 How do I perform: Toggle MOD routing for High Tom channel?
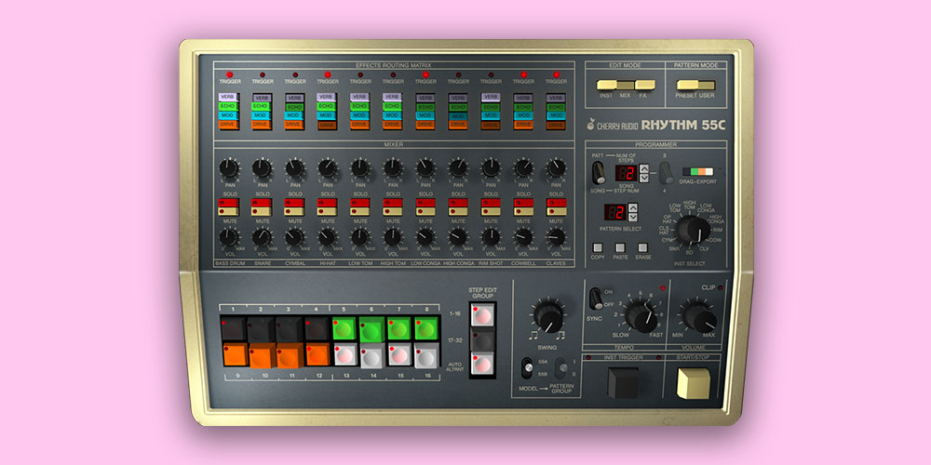[393, 115]
